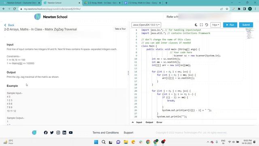
Task: Switch to fourth 2-D Array Google Docs tab
Action: [x=142, y=3]
